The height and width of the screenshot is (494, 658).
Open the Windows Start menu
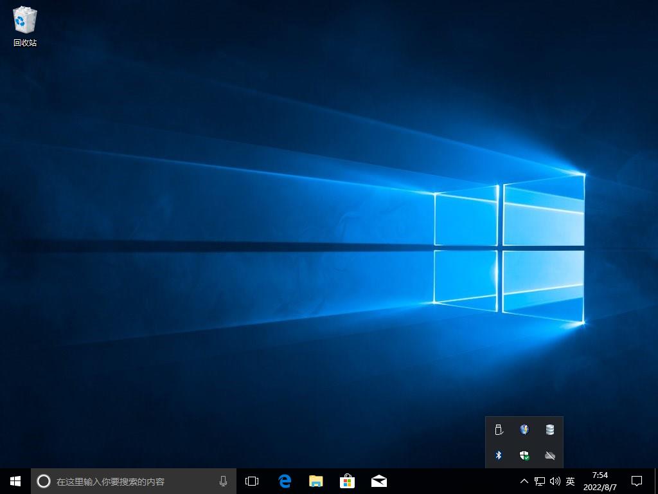pos(15,481)
